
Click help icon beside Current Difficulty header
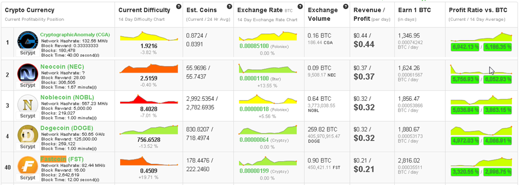[x=179, y=7]
